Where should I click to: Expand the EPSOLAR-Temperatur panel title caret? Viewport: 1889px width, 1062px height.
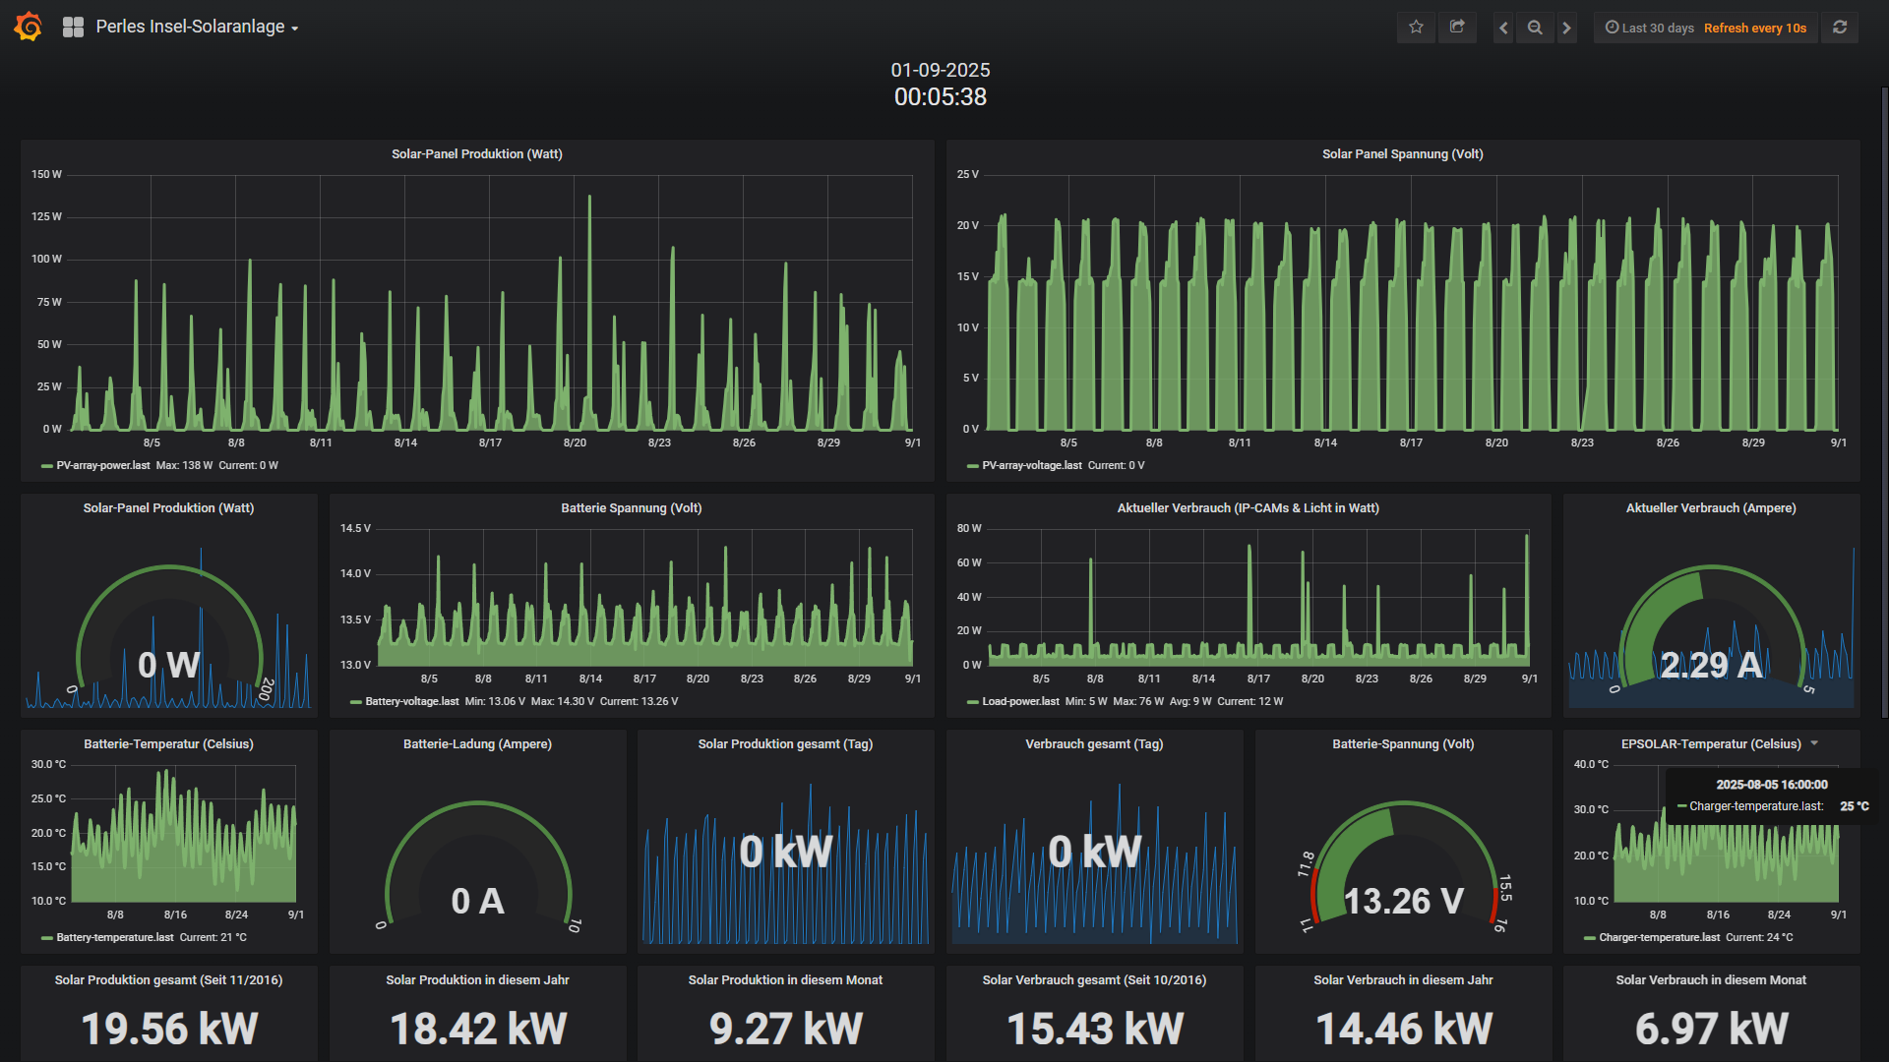pyautogui.click(x=1814, y=743)
